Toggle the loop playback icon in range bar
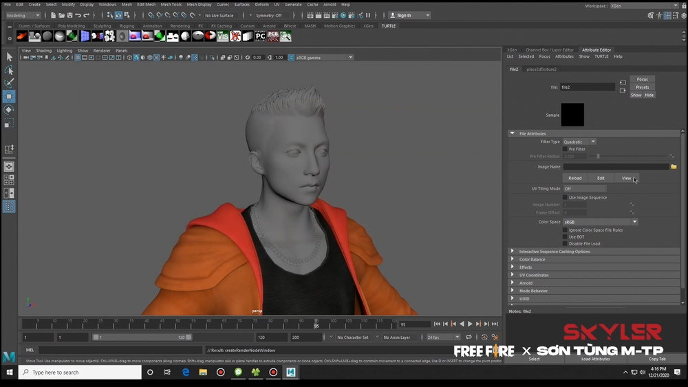 [x=469, y=337]
